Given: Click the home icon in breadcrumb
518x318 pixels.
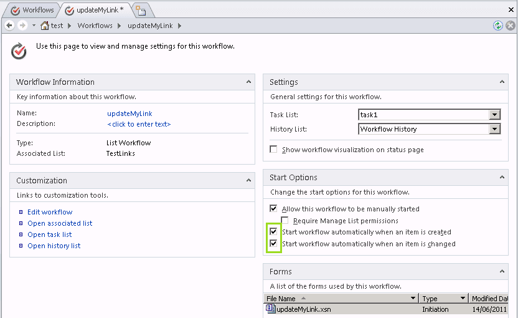Looking at the screenshot, I should [45, 26].
